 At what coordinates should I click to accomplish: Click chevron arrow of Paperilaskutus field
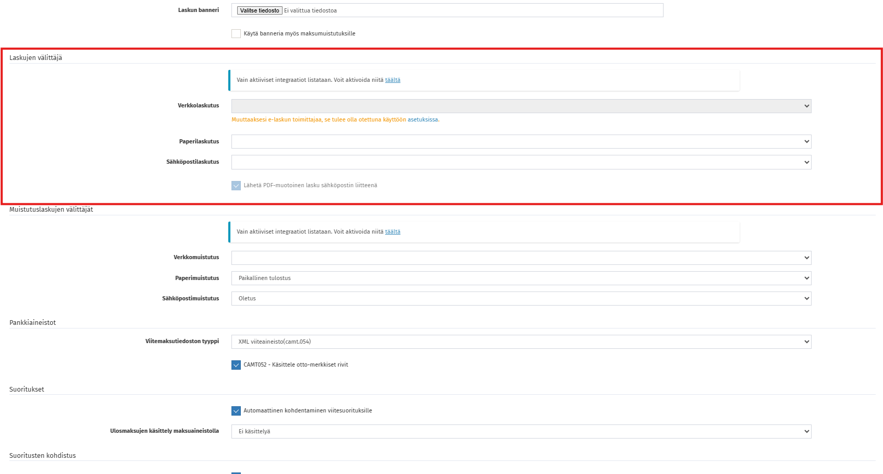[807, 141]
